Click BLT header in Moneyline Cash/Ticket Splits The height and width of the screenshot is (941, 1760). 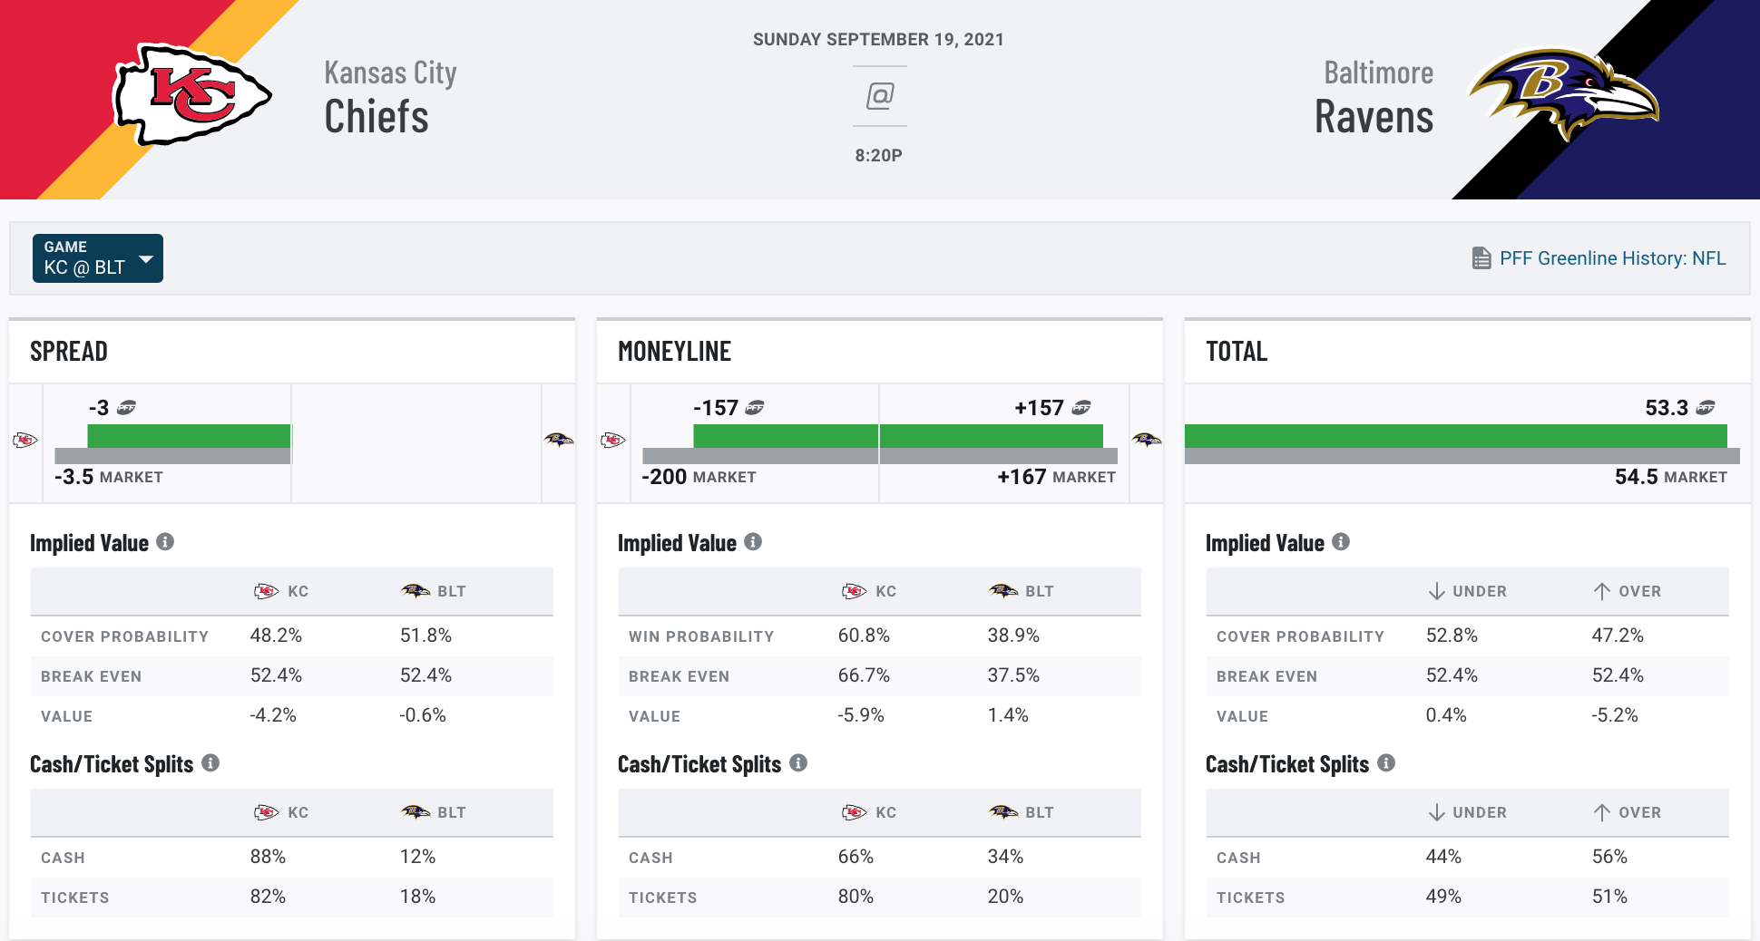click(1022, 812)
